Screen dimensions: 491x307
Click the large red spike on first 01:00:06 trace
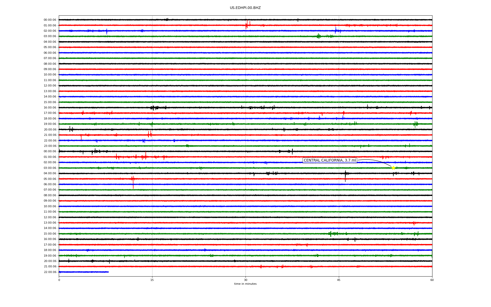tap(247, 25)
